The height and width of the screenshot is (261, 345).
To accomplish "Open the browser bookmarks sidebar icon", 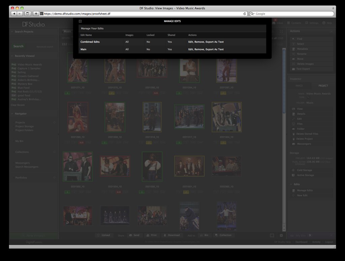I will (x=28, y=13).
